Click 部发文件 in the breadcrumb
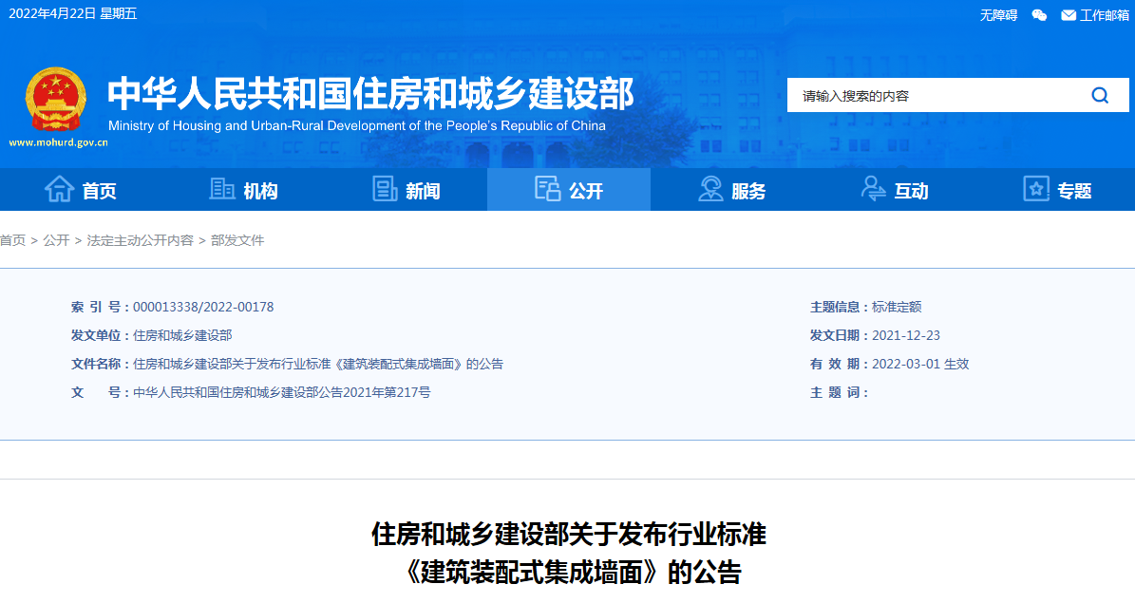1135x603 pixels. click(x=237, y=240)
